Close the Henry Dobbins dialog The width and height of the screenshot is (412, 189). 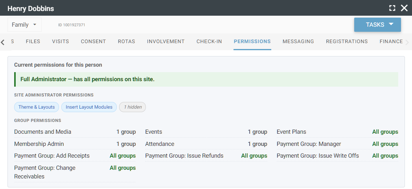tap(404, 8)
